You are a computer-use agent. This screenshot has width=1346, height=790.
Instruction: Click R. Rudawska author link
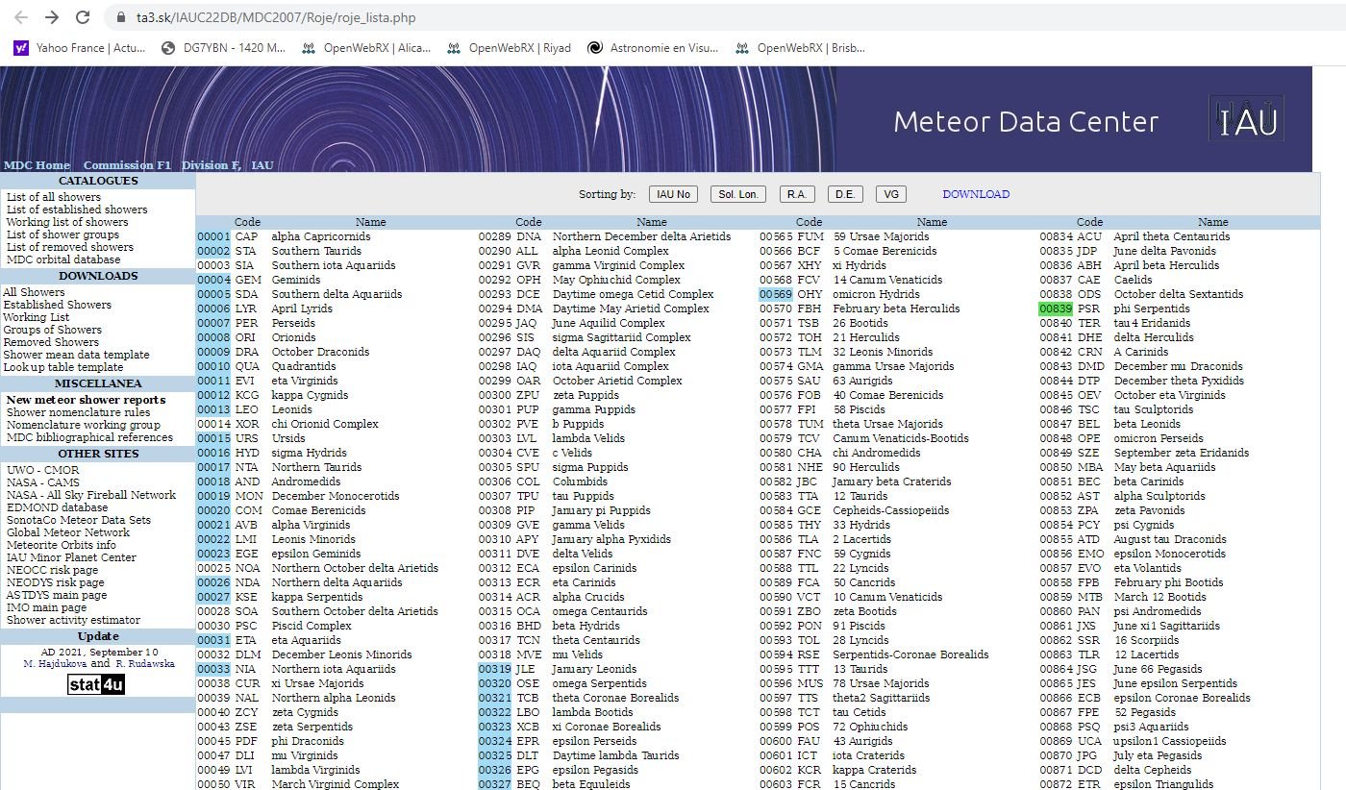click(x=145, y=664)
